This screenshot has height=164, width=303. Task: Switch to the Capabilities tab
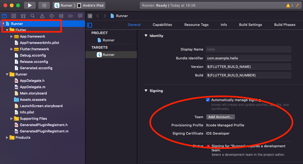pyautogui.click(x=162, y=25)
